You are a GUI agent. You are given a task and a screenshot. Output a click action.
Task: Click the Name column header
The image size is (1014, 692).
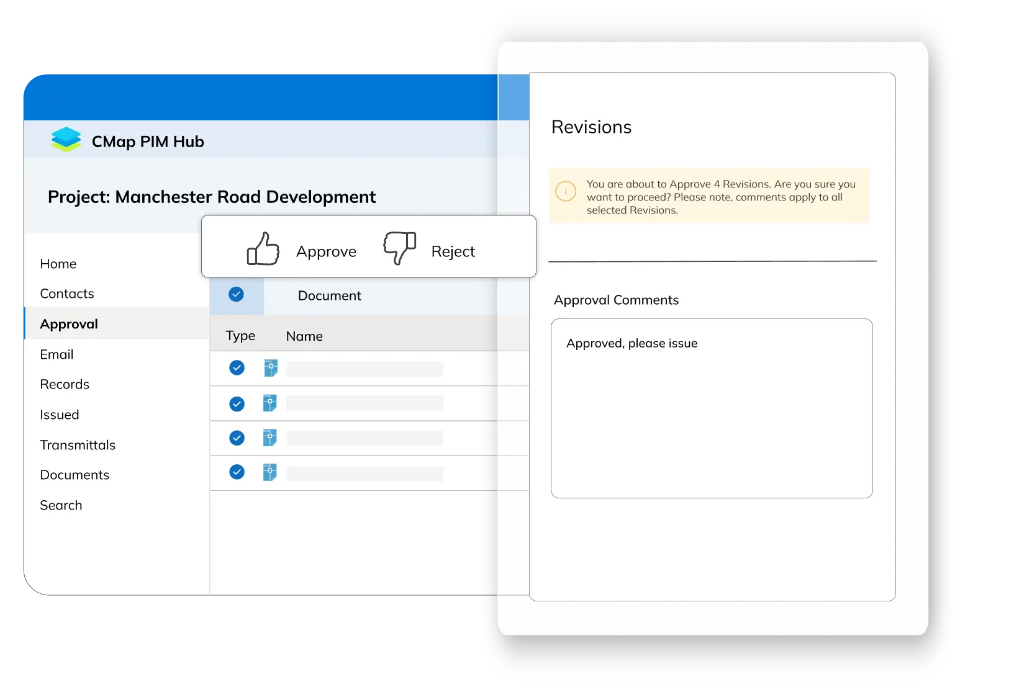pyautogui.click(x=304, y=336)
